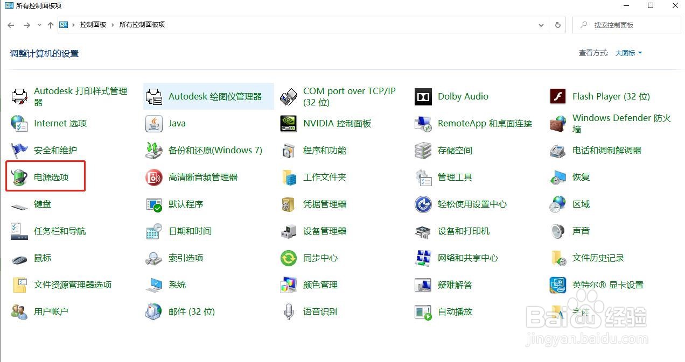The image size is (685, 362).
Task: Select the 控制面板 breadcrumb segment
Action: coord(93,25)
